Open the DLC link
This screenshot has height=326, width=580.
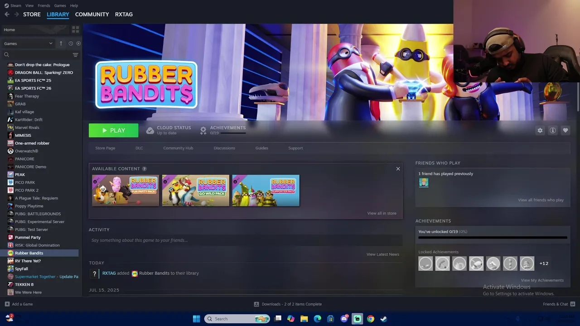139,148
